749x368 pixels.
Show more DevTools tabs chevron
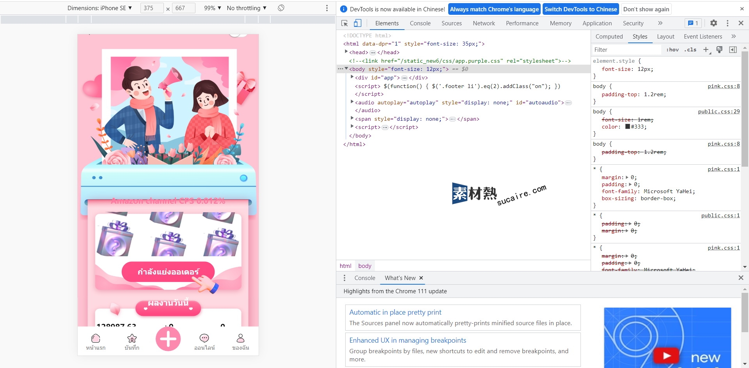660,23
